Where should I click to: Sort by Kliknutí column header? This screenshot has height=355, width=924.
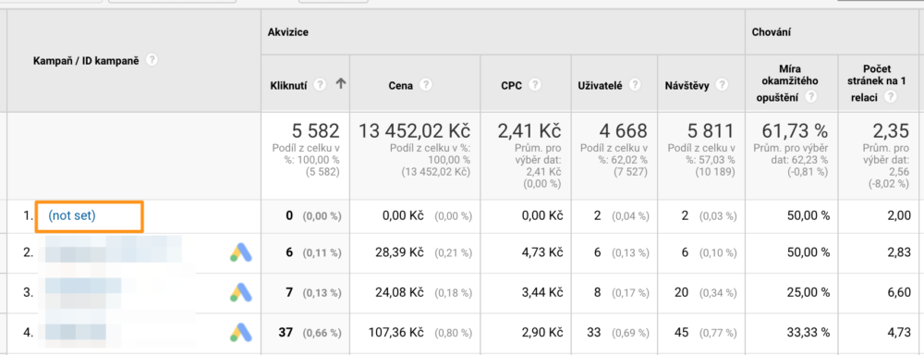(288, 85)
